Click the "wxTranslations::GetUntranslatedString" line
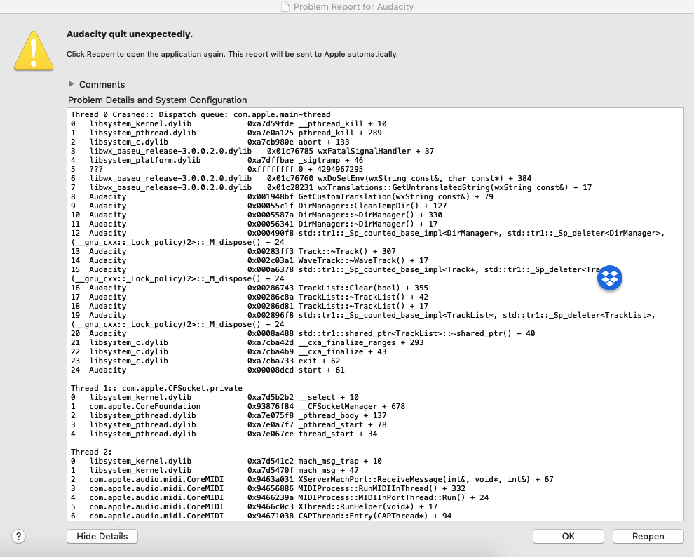The width and height of the screenshot is (694, 557). pos(331,188)
